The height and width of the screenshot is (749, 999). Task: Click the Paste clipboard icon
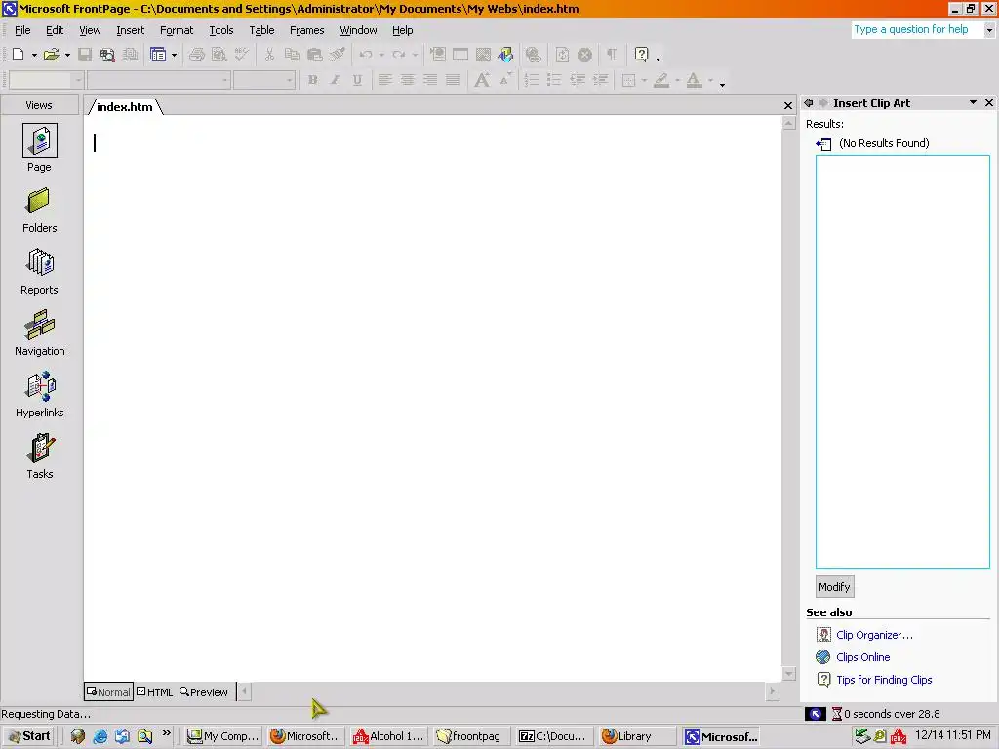point(315,55)
